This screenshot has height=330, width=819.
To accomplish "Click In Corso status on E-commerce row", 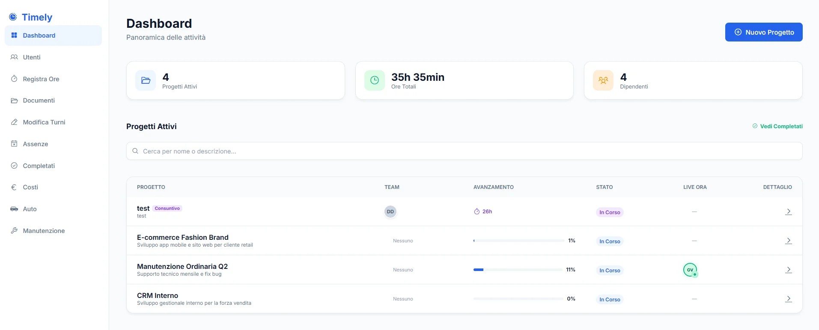I will coord(610,242).
